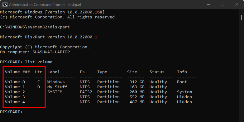
Task: Click the drive letter C
Action: point(39,82)
